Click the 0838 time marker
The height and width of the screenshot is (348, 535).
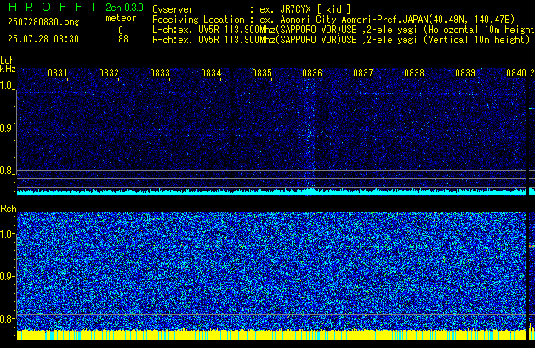coord(414,73)
